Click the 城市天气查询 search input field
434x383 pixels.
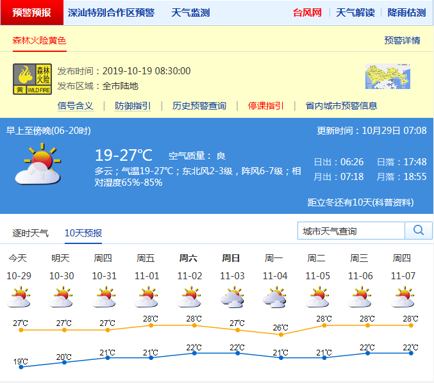click(351, 231)
